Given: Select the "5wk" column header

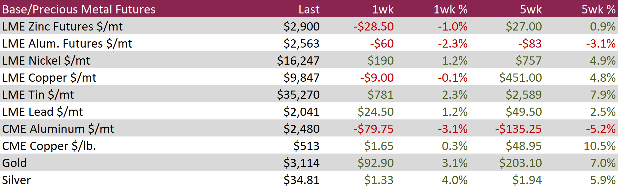Looking at the screenshot, I should pyautogui.click(x=531, y=10).
